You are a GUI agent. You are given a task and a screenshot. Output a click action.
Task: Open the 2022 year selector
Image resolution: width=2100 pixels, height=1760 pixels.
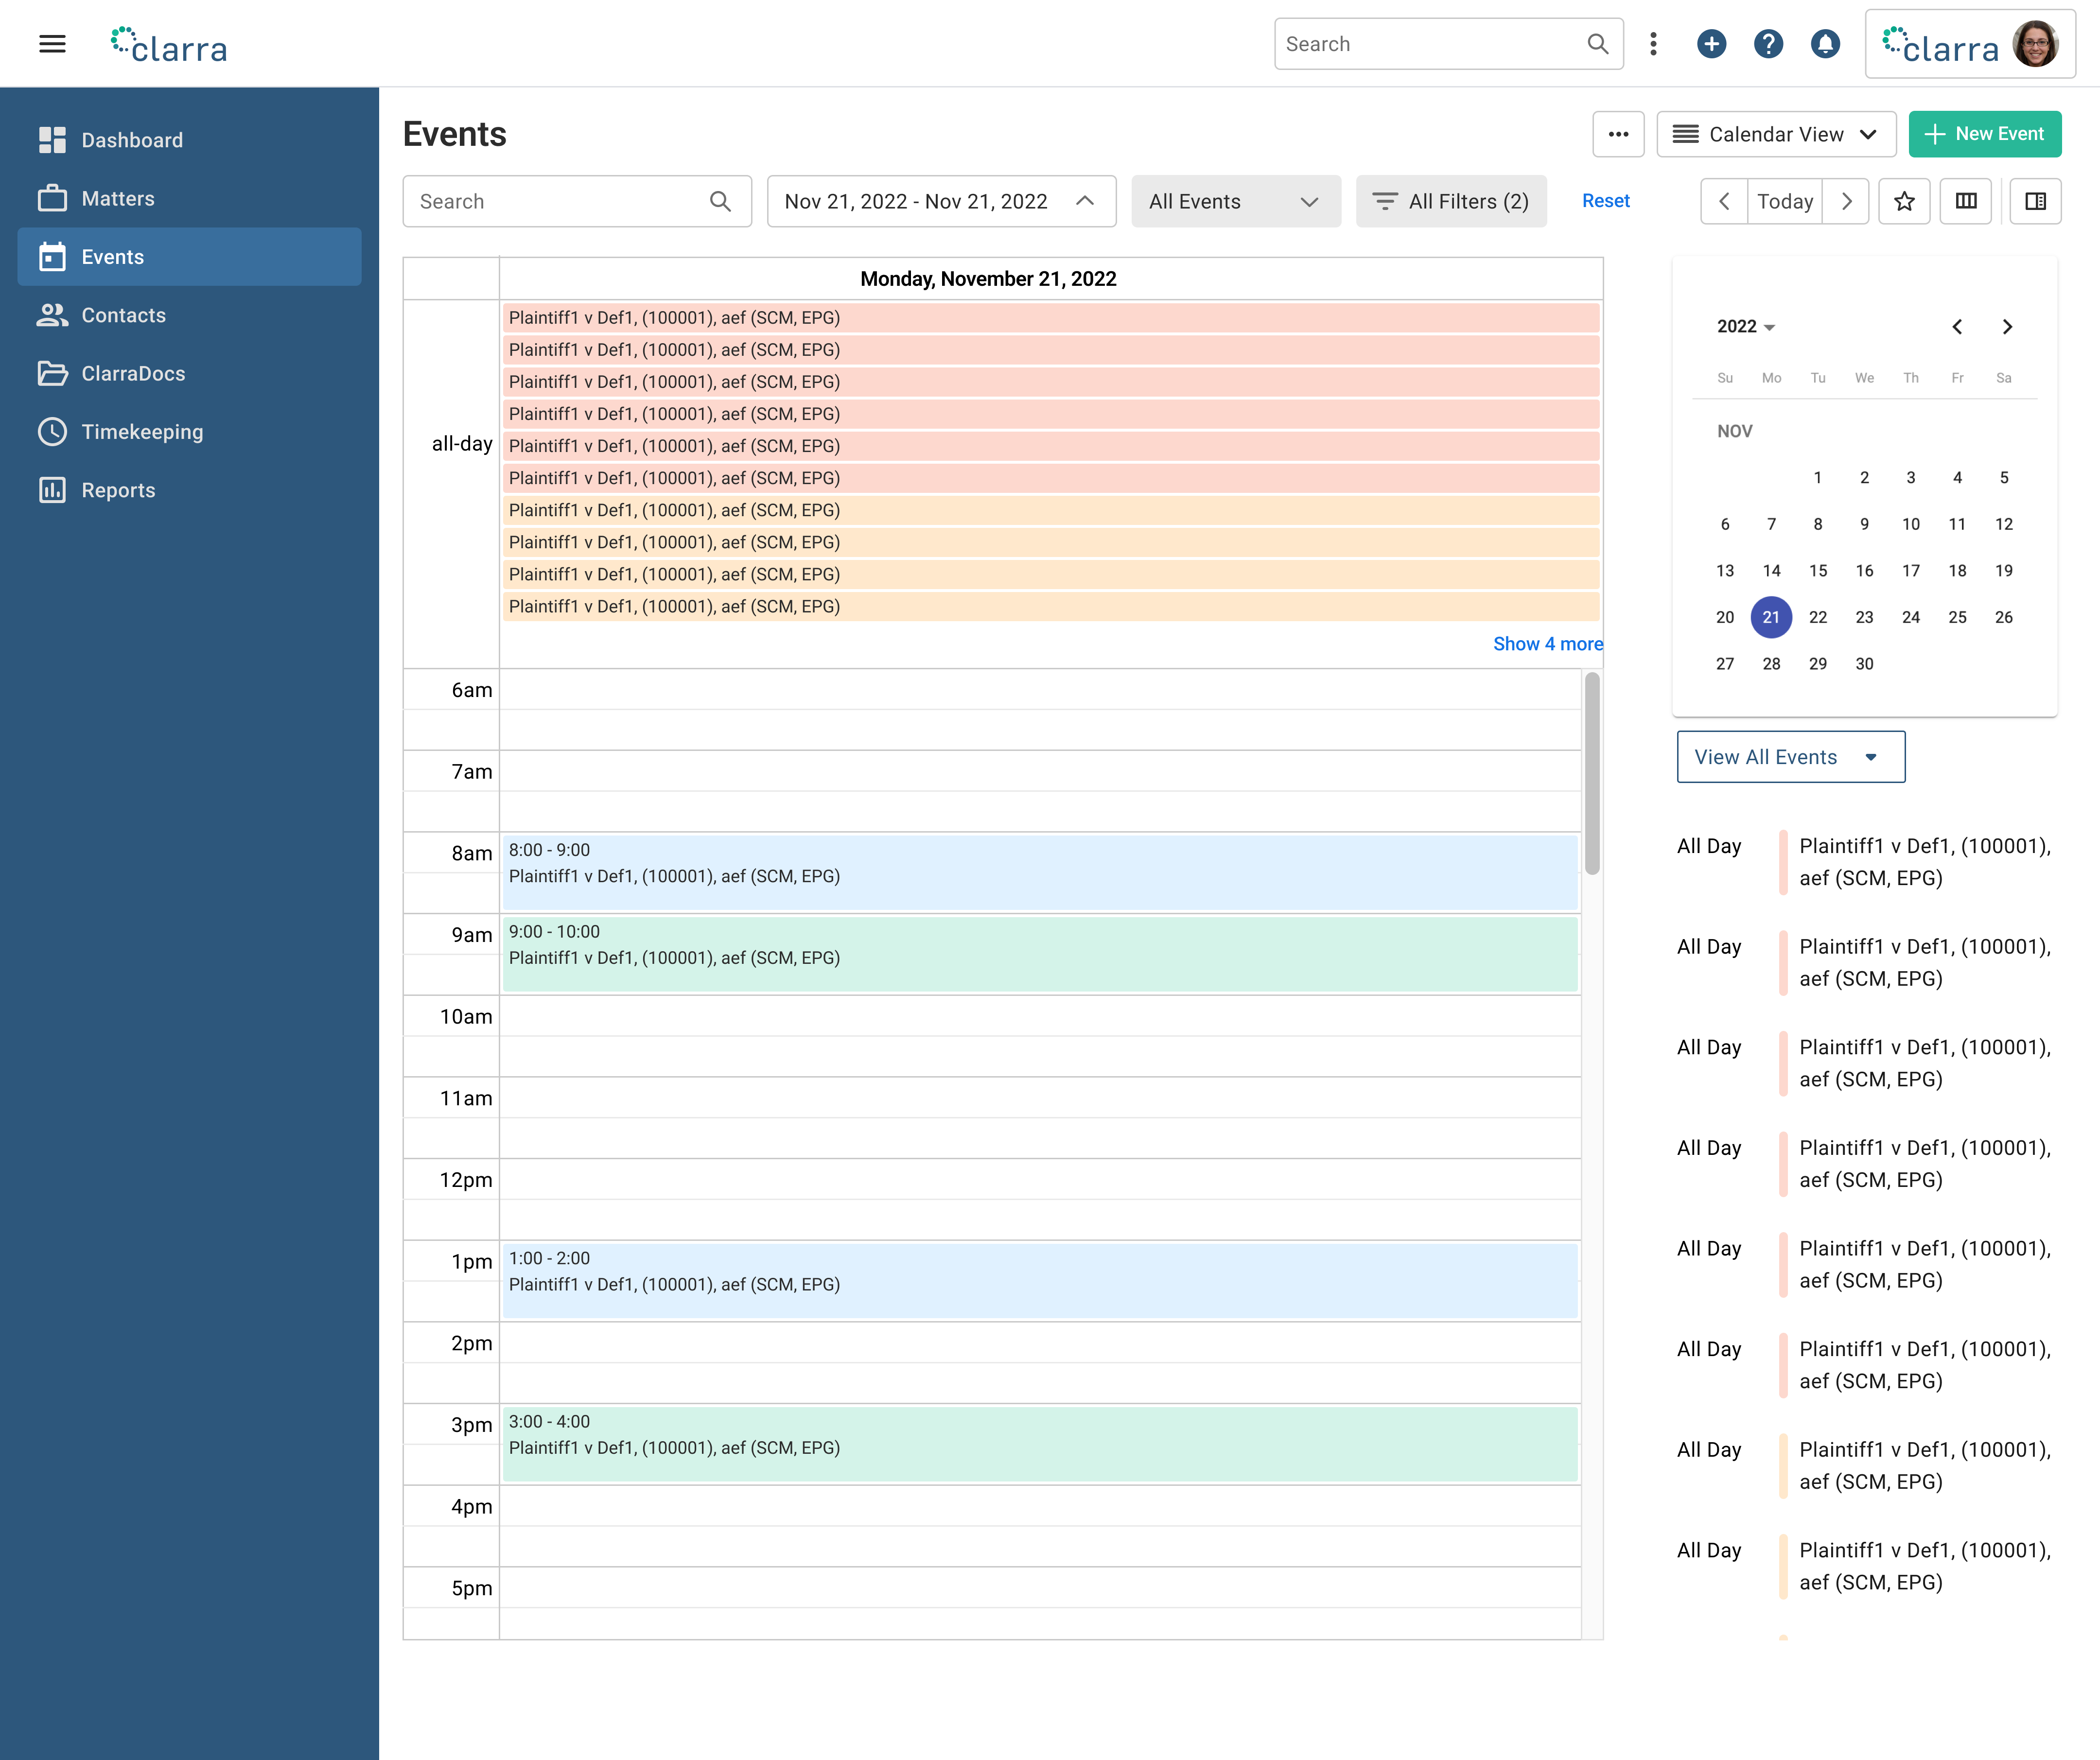[1745, 327]
